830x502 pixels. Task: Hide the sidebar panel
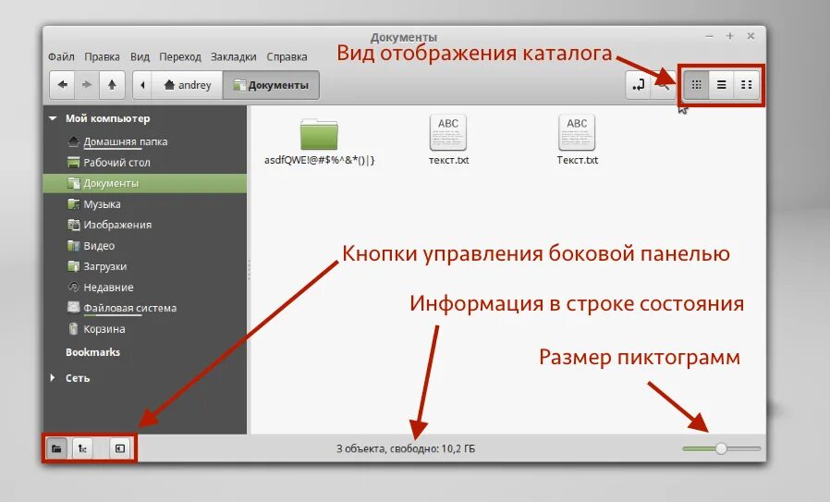(120, 448)
